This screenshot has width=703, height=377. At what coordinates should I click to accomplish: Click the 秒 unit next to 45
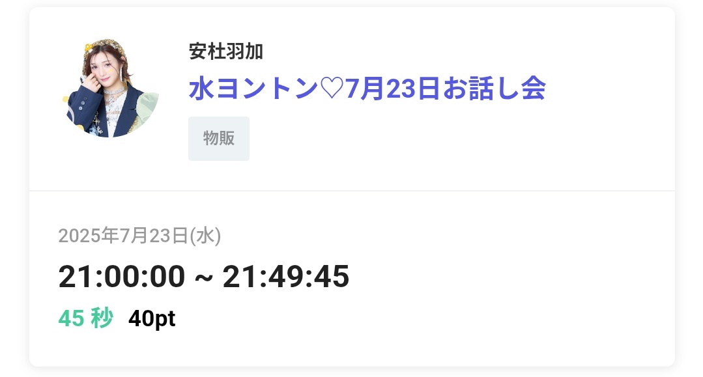102,318
